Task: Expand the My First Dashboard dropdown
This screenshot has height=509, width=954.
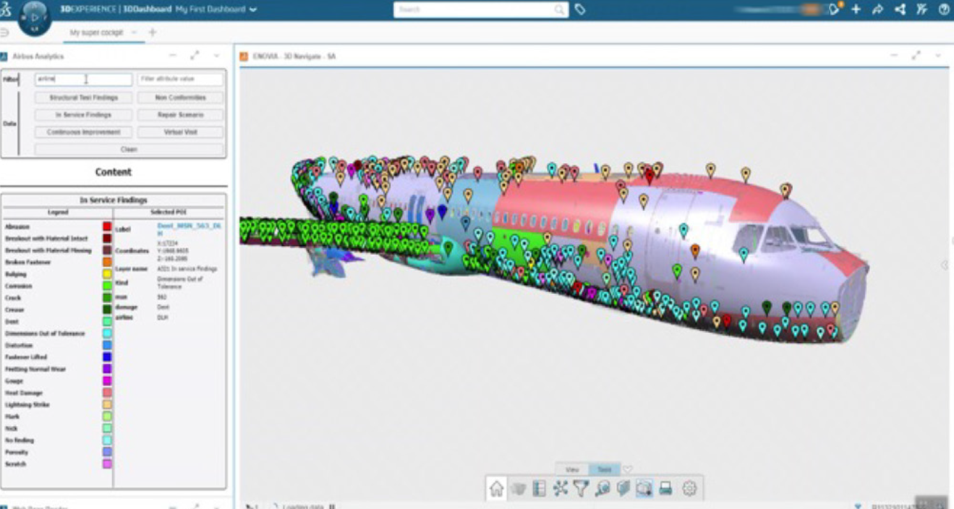Action: [253, 9]
